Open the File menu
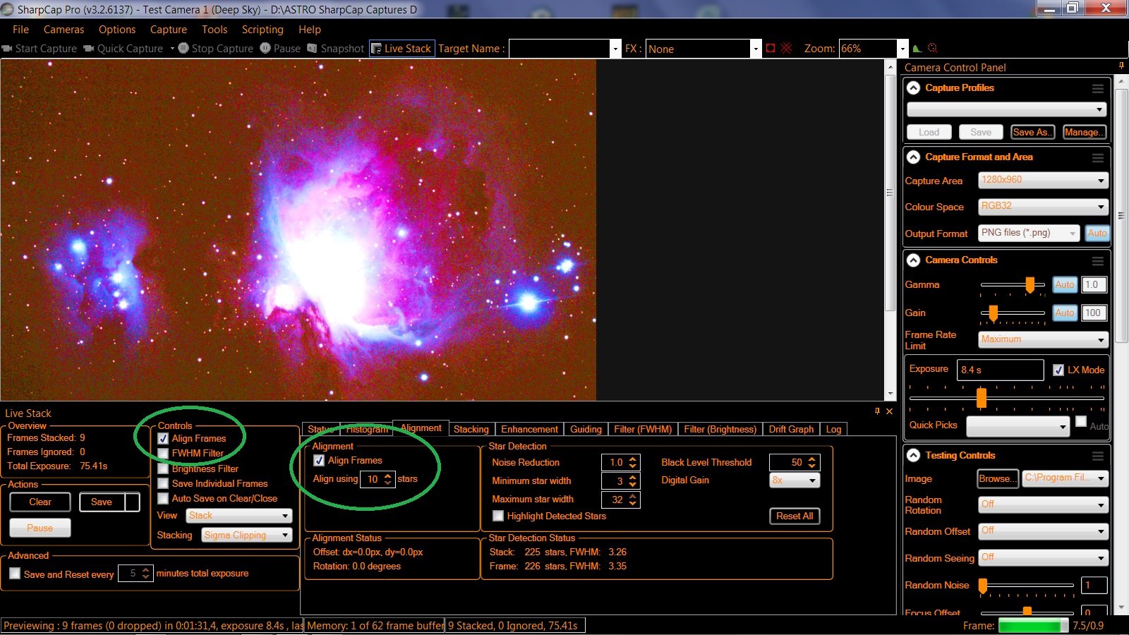The image size is (1129, 635). tap(20, 30)
